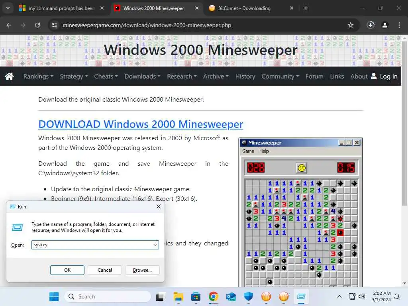Open Windows Security shield on taskbar
The image size is (408, 306).
[249, 296]
